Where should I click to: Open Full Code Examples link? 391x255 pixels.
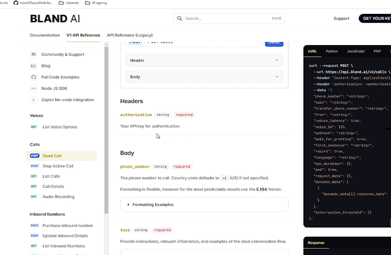[x=61, y=77]
